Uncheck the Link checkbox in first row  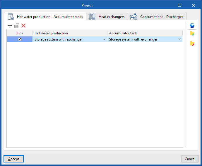[x=20, y=39]
